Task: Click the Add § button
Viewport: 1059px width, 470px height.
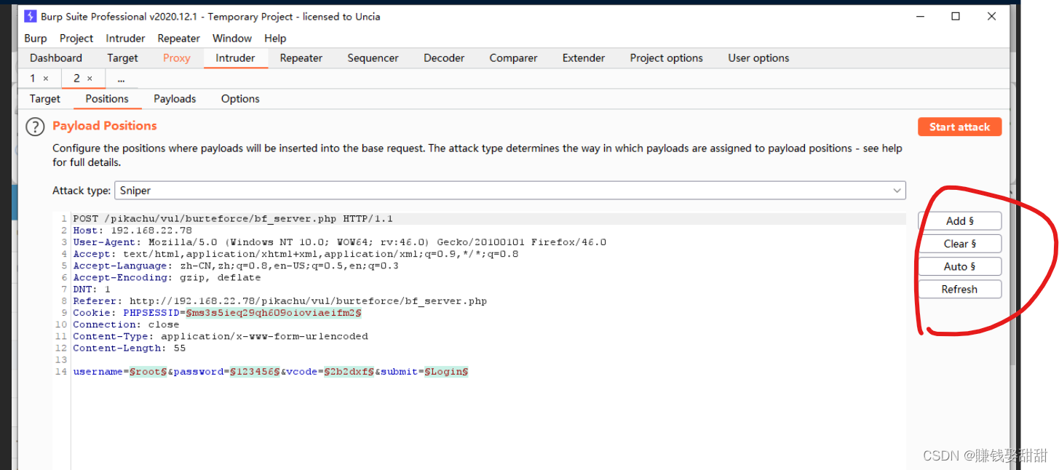Action: [x=960, y=221]
